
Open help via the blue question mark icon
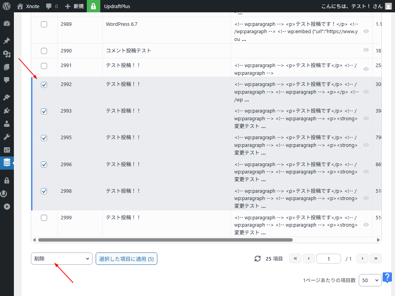[x=387, y=277]
